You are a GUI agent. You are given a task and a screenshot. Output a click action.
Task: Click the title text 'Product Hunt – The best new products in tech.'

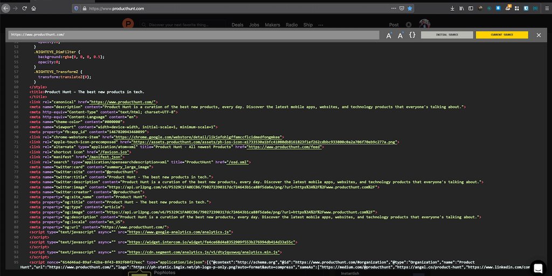pos(95,92)
